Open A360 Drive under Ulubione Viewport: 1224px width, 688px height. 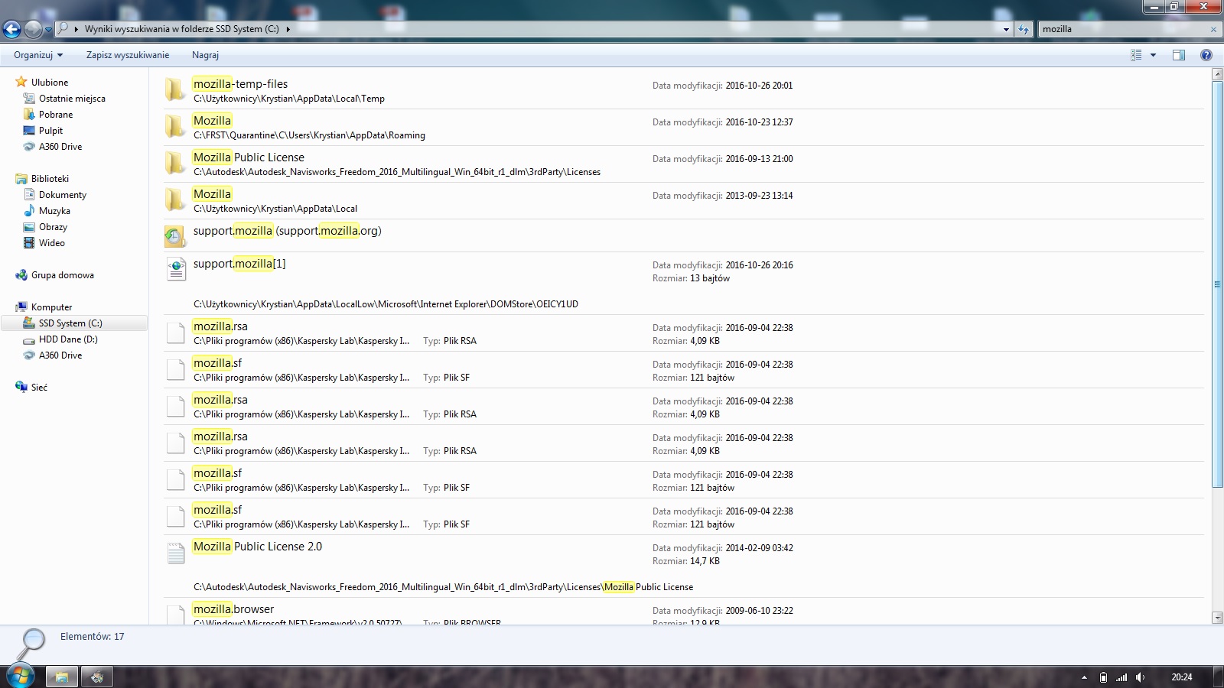point(60,147)
